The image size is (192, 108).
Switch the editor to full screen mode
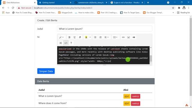(x=61, y=43)
